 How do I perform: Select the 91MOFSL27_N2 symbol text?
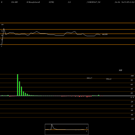coord(94,2)
